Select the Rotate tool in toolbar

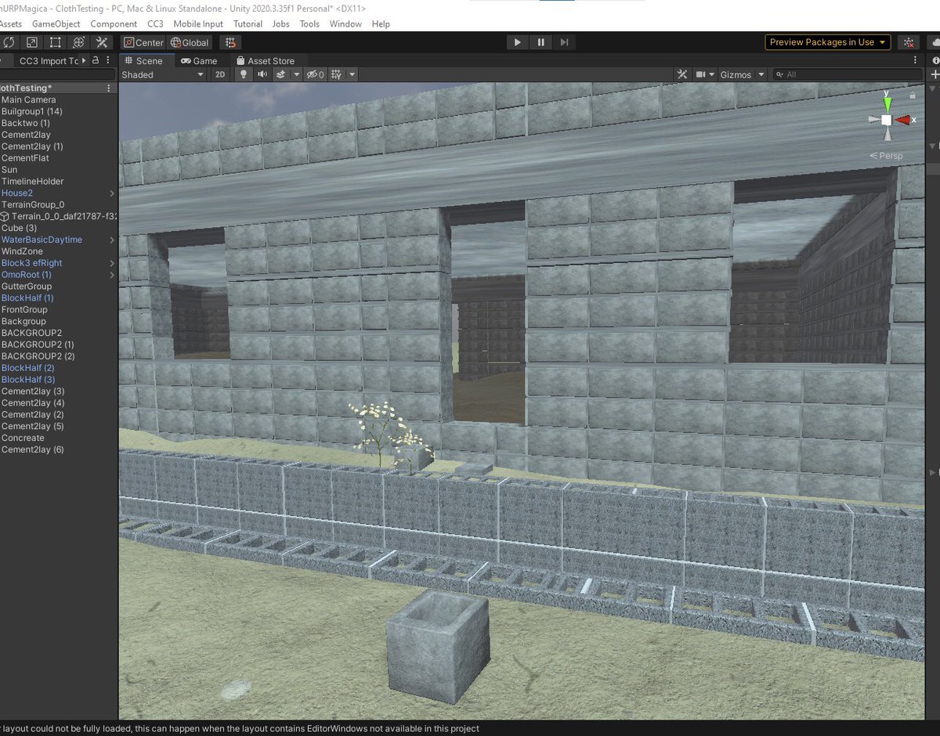coord(9,42)
